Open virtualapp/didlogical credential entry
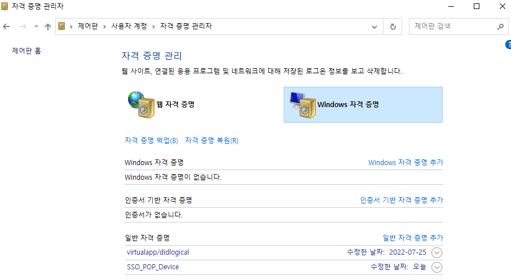 click(x=158, y=252)
